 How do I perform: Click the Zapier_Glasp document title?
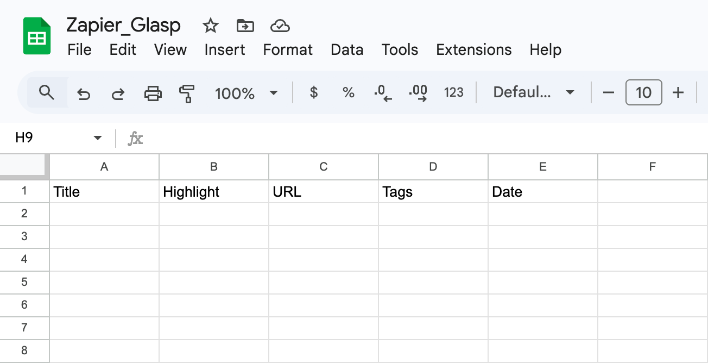[123, 25]
